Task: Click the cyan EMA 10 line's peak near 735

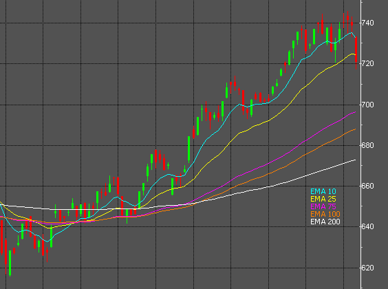Action: 351,32
